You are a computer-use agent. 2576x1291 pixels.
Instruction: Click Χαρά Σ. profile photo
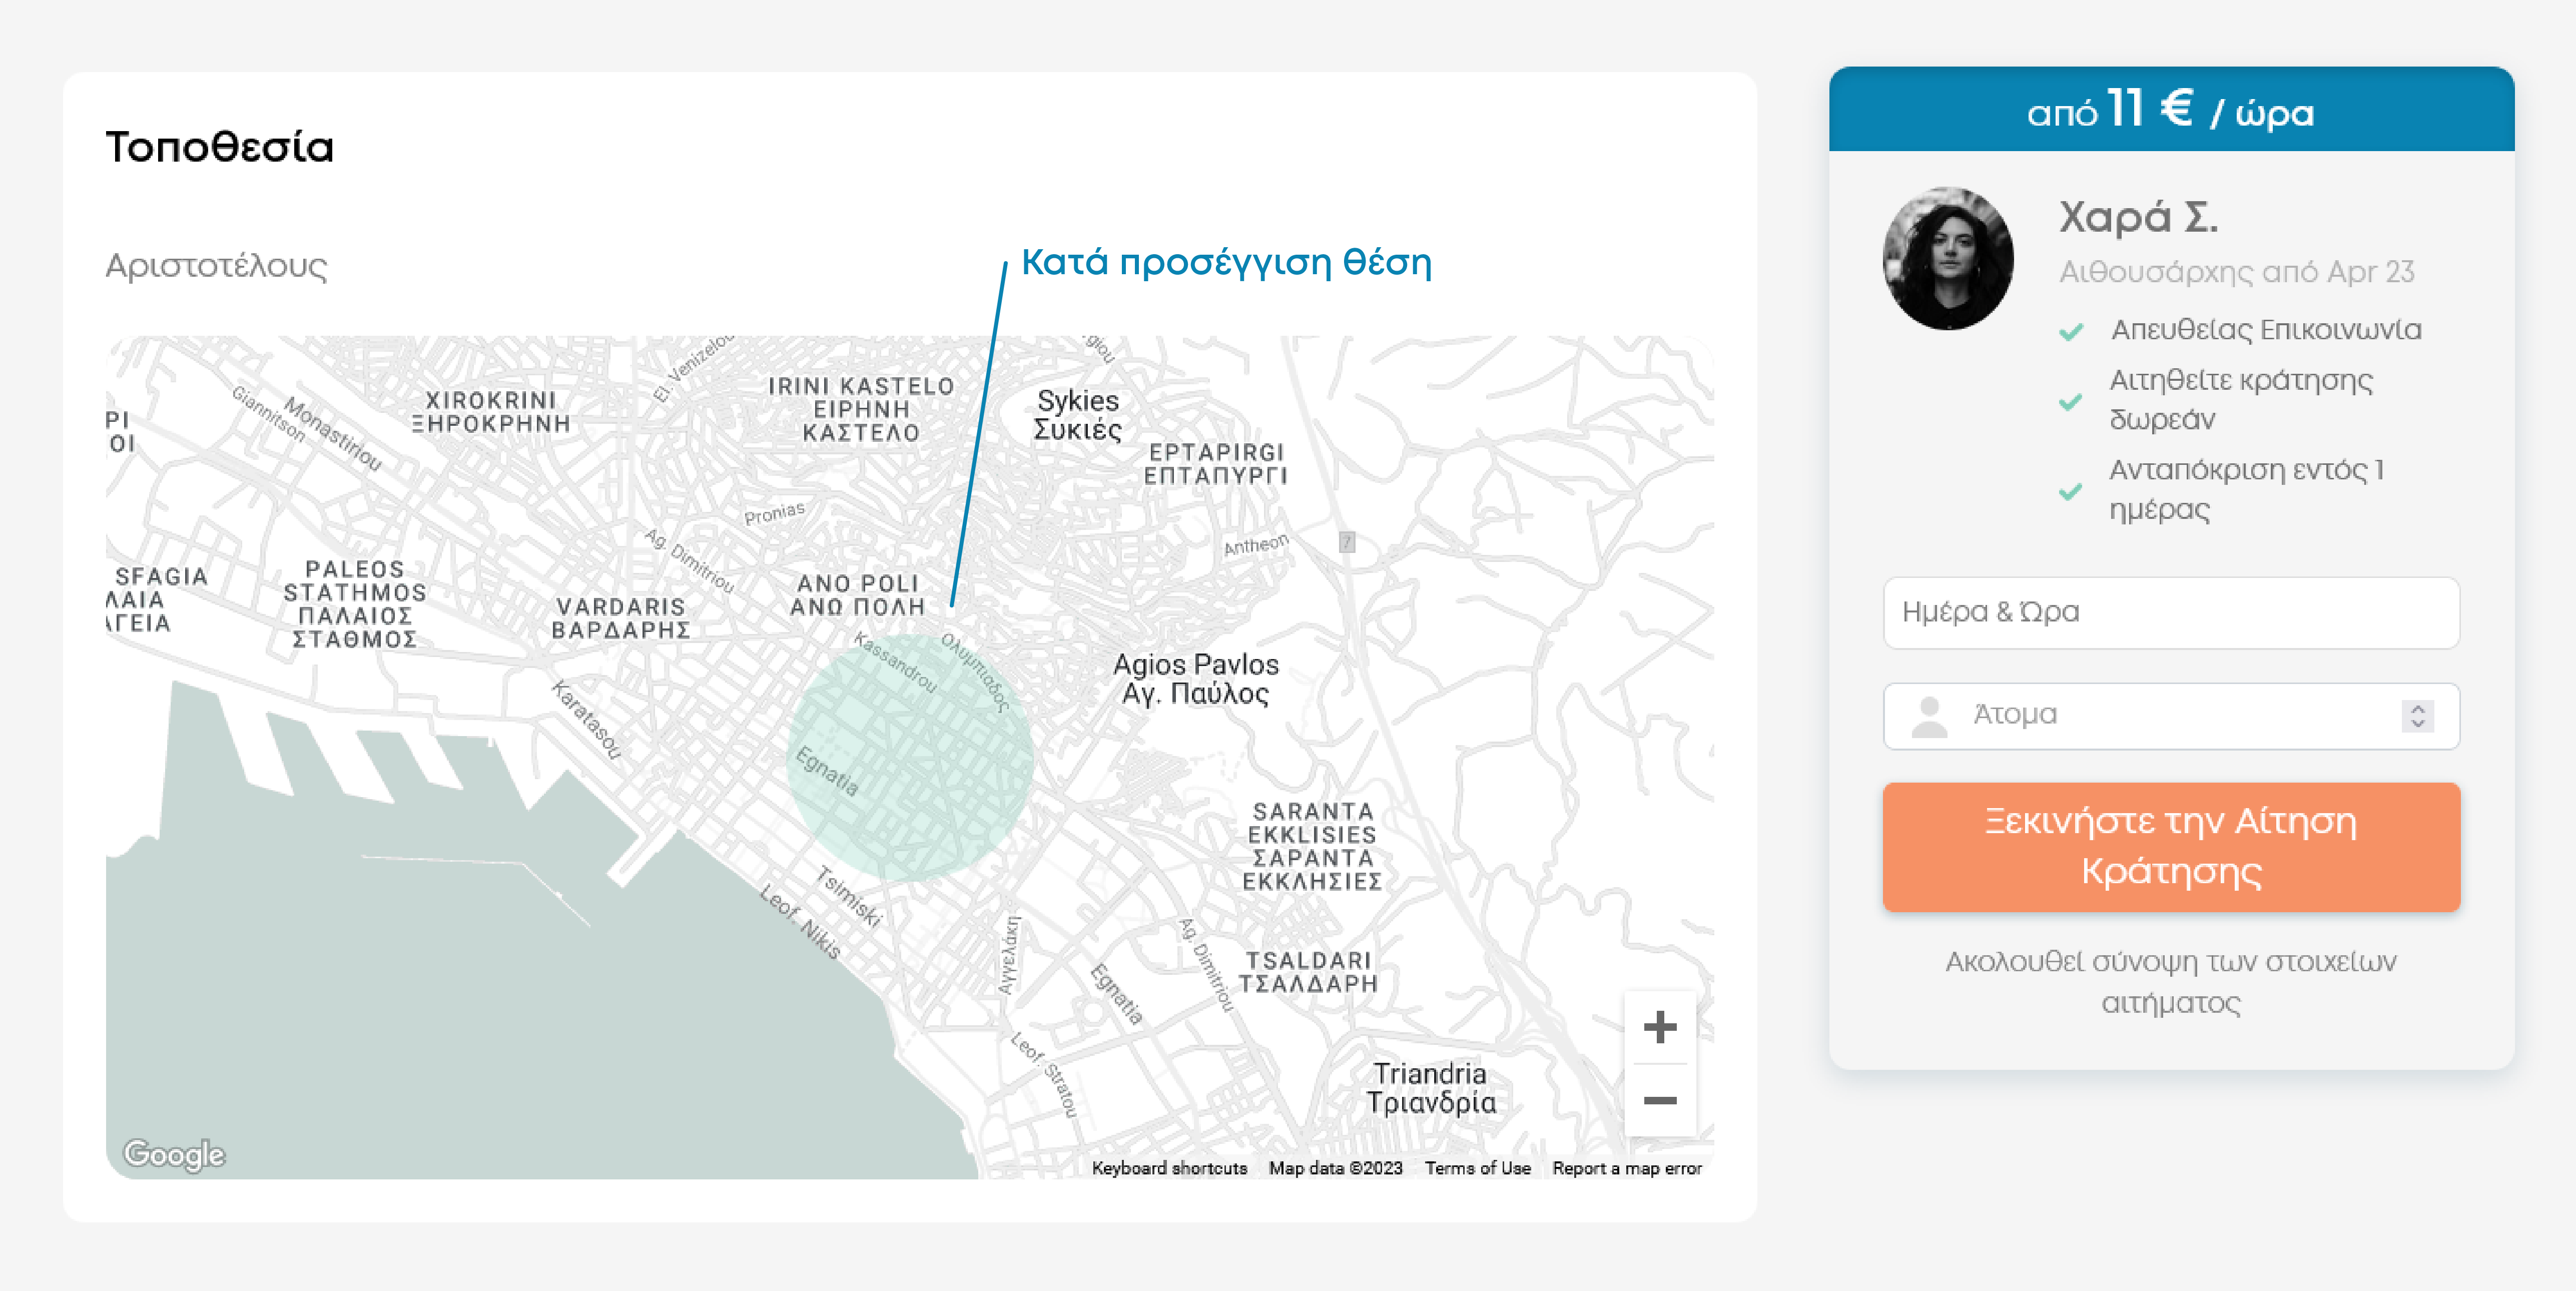(x=1947, y=258)
